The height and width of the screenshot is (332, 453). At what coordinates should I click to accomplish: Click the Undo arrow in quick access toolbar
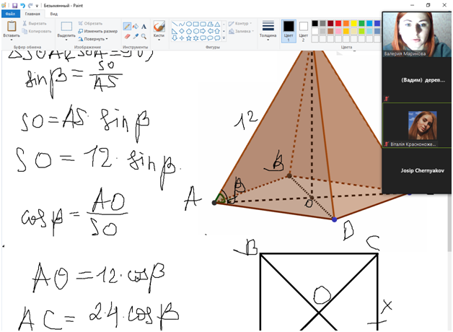22,4
